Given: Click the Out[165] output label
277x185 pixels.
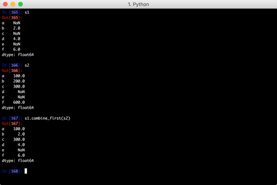Looking at the screenshot, I should [12, 18].
